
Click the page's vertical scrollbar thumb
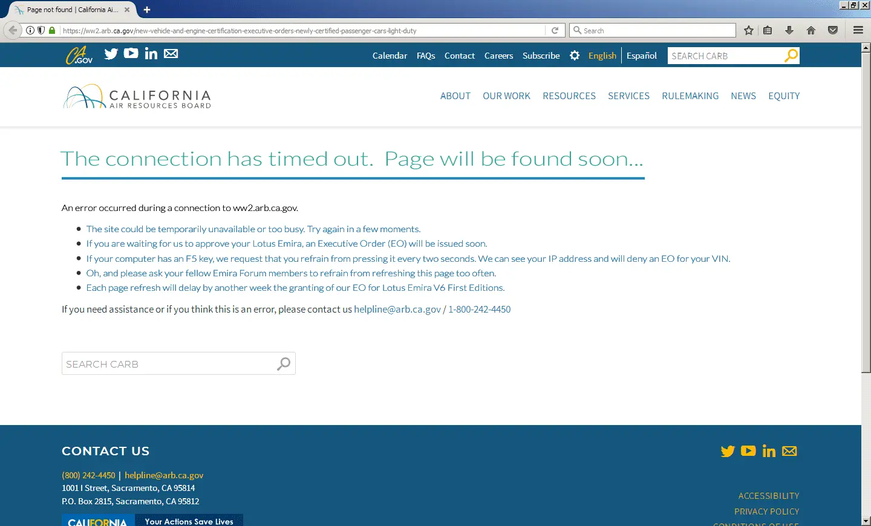866,212
